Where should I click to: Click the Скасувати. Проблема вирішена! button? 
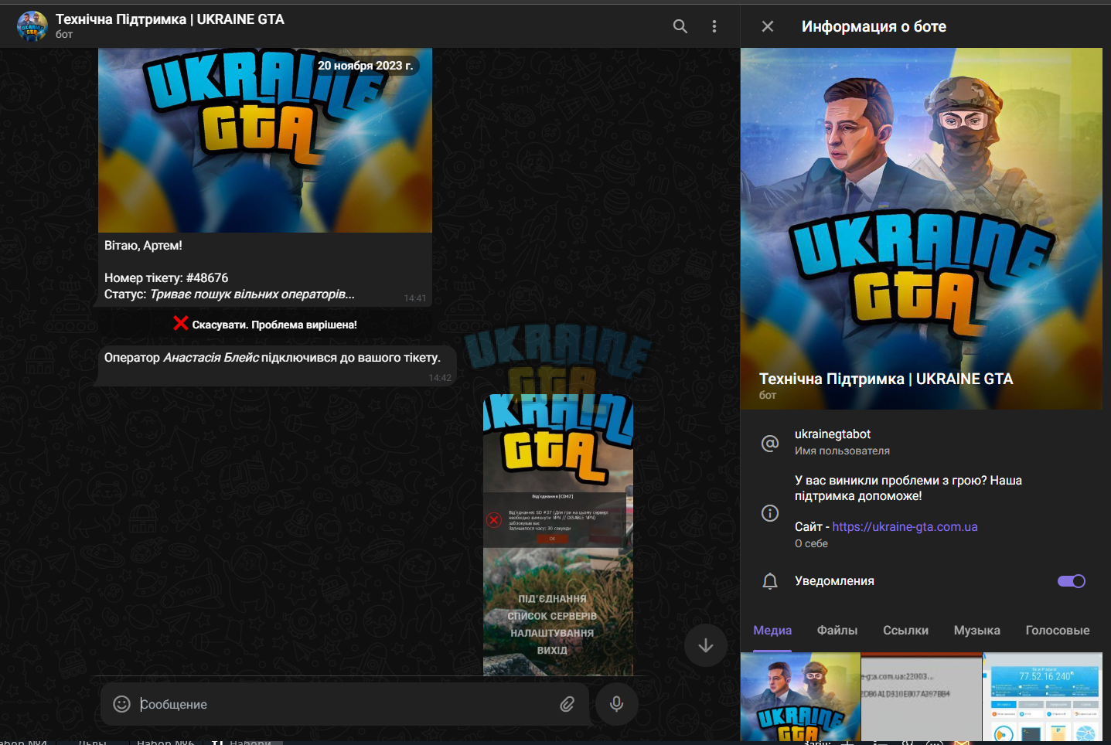[x=265, y=325]
